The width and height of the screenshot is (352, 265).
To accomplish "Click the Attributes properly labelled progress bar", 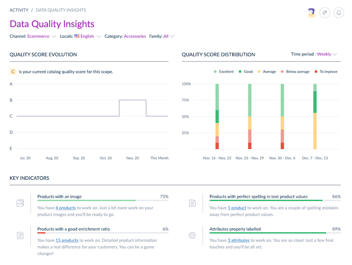I will 275,233.
